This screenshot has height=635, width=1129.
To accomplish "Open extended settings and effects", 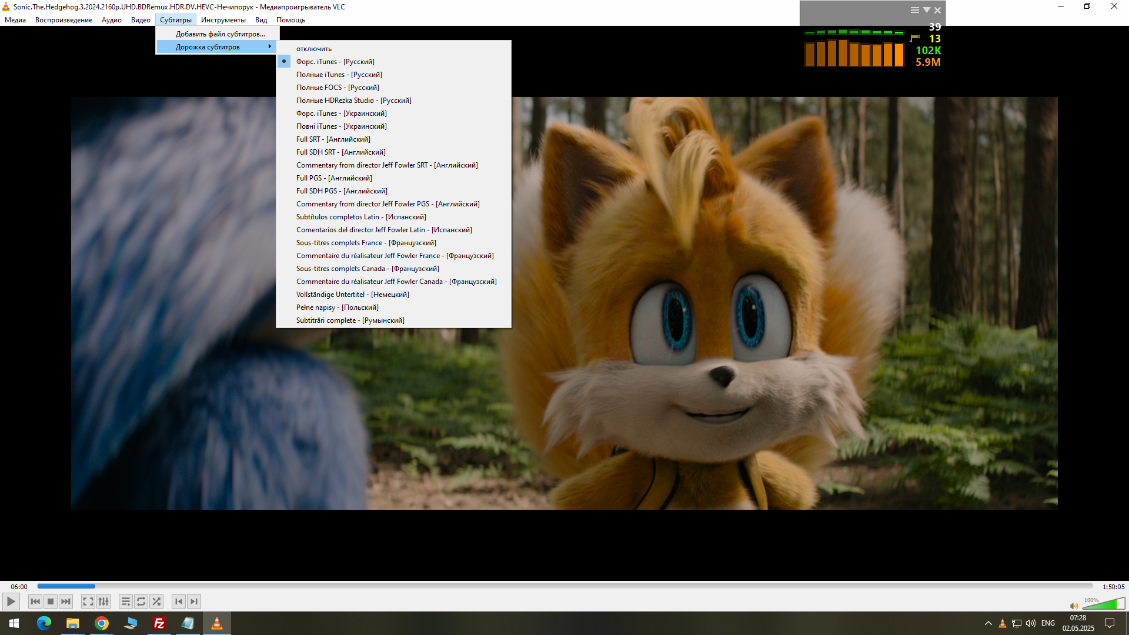I will point(103,601).
